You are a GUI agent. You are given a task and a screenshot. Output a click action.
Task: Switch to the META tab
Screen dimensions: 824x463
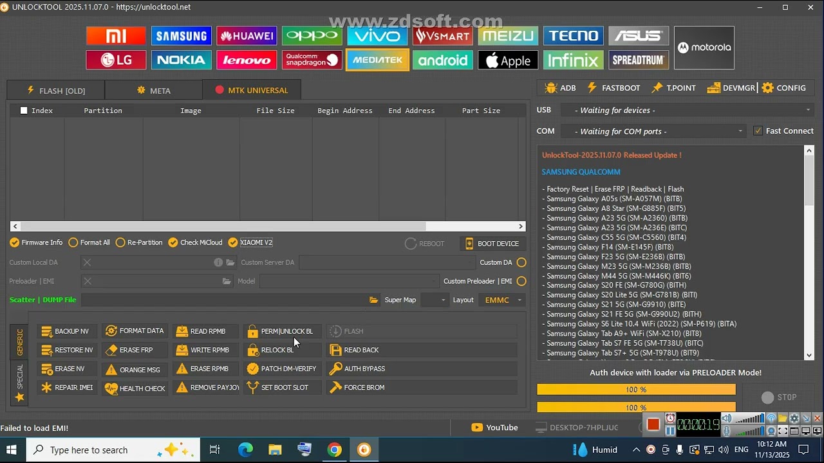(x=154, y=90)
